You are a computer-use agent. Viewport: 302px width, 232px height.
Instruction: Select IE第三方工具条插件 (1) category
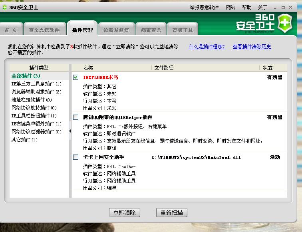(x=36, y=84)
